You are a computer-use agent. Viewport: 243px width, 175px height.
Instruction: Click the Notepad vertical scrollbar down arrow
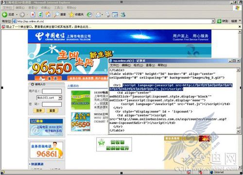(x=238, y=131)
